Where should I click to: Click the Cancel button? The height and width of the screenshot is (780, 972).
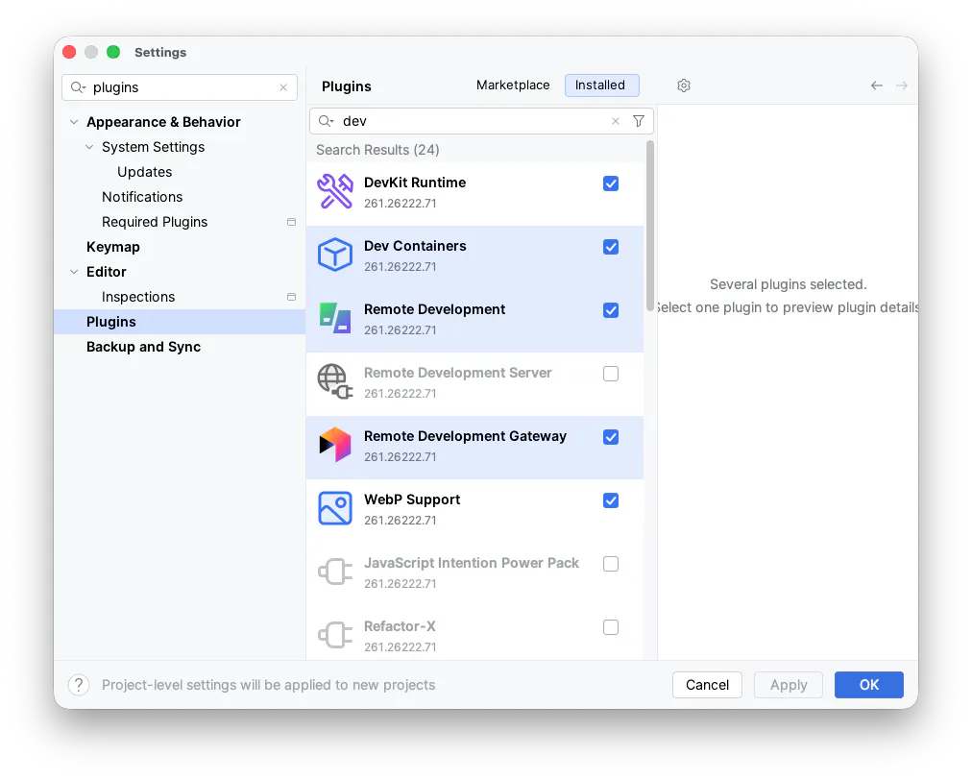tap(707, 685)
